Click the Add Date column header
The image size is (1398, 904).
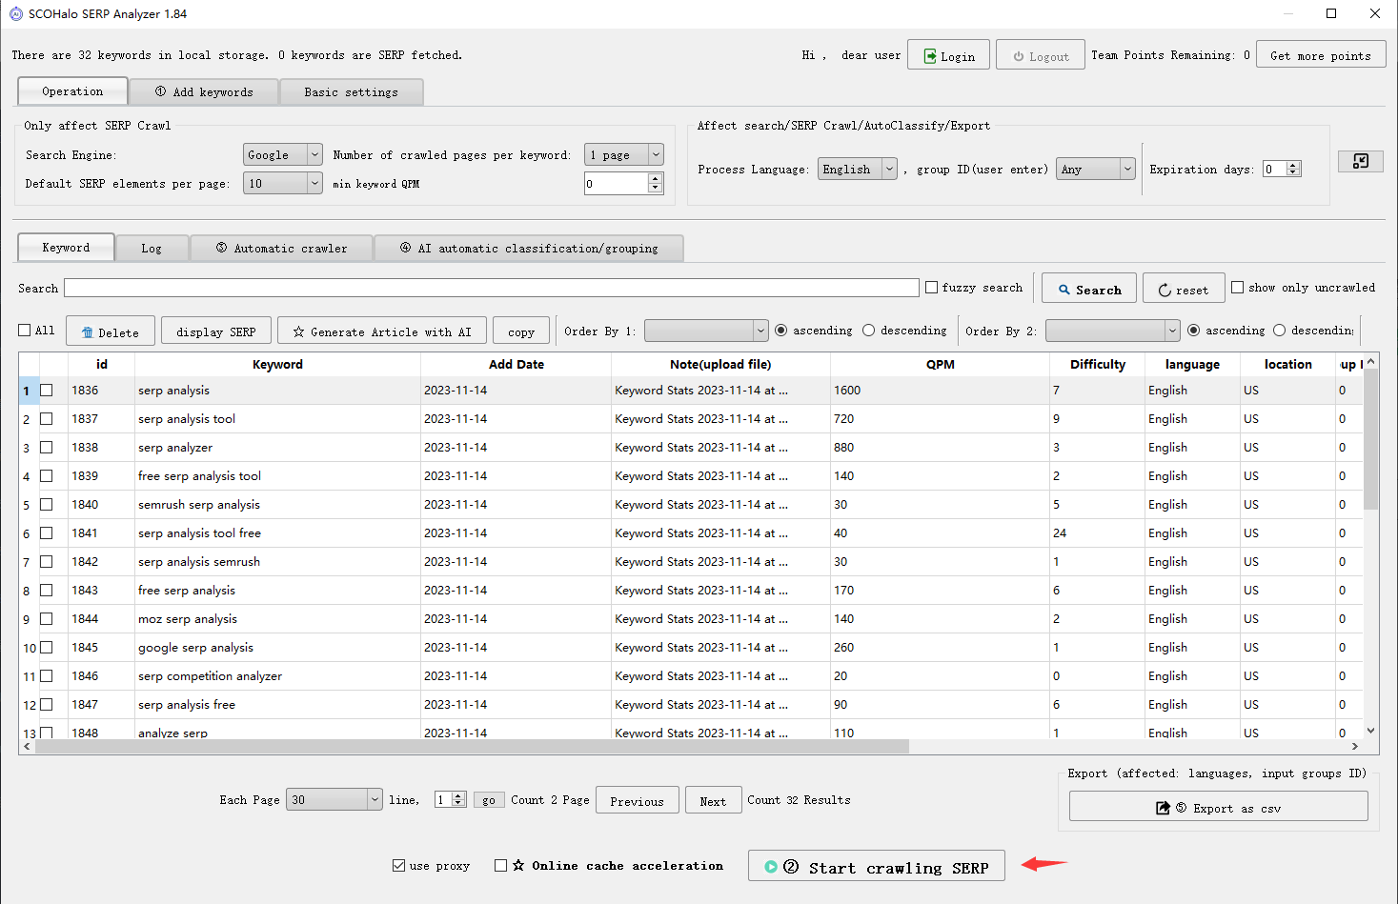[516, 364]
